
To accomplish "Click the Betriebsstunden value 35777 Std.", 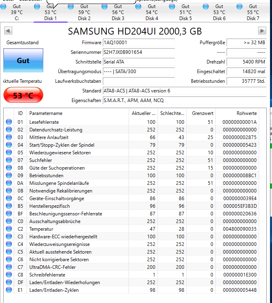I will point(247,81).
